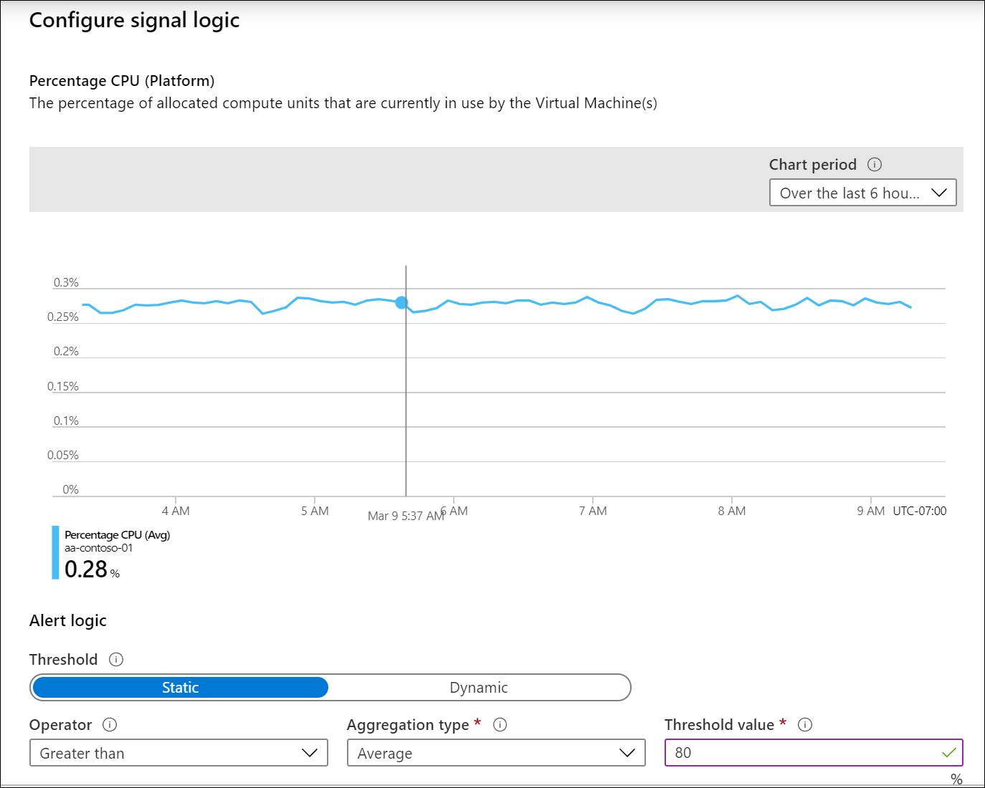The image size is (985, 788).
Task: Click the 8 AM tick on time axis
Action: [x=731, y=511]
